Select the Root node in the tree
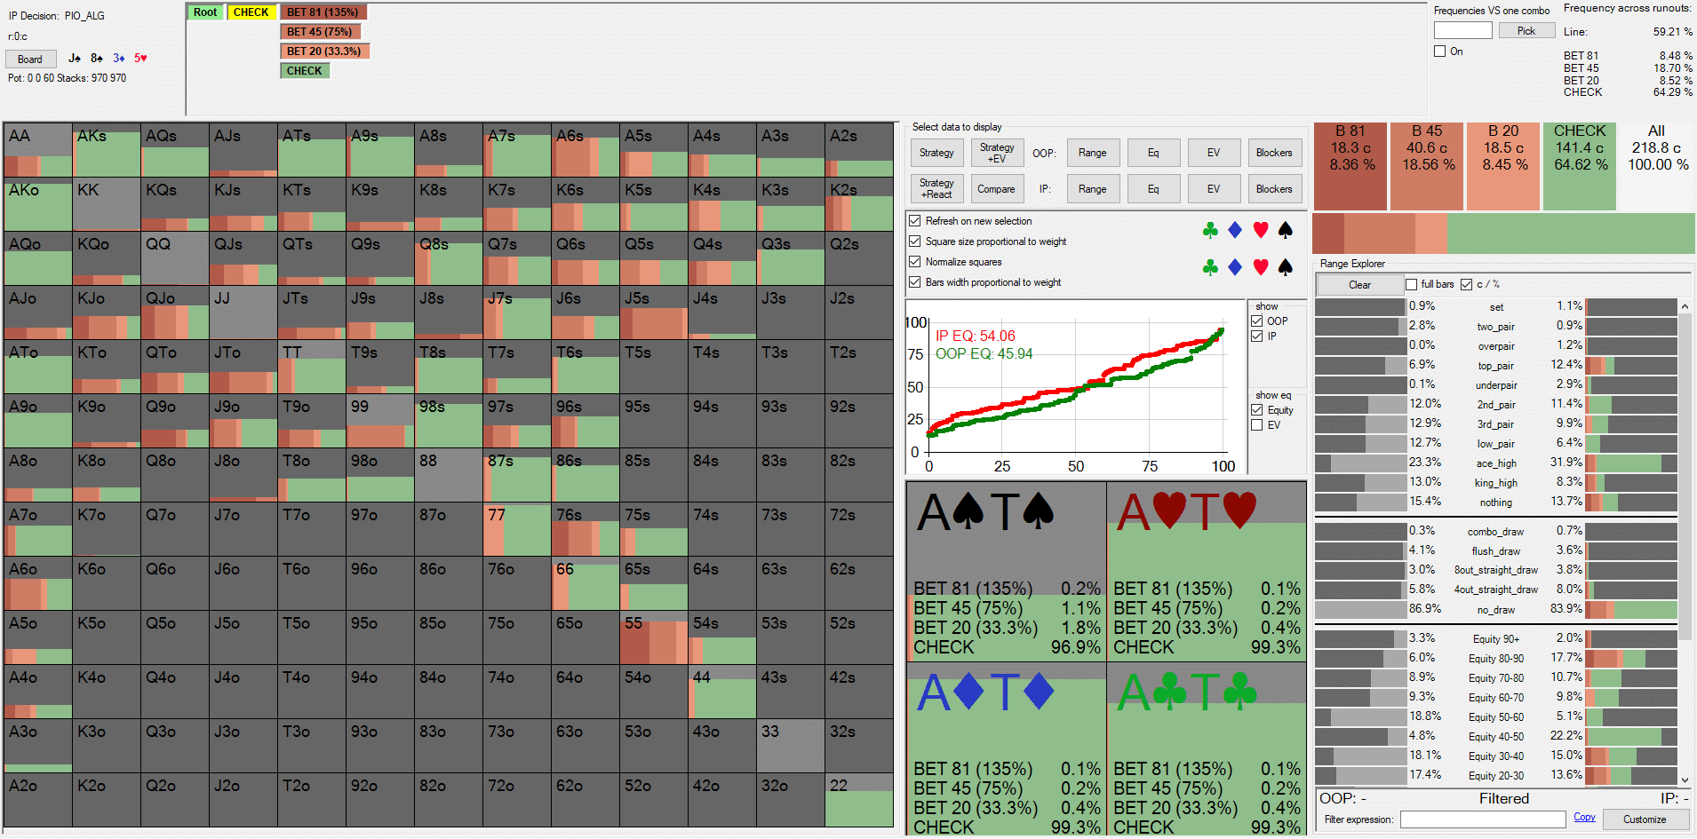This screenshot has width=1697, height=839. point(205,12)
